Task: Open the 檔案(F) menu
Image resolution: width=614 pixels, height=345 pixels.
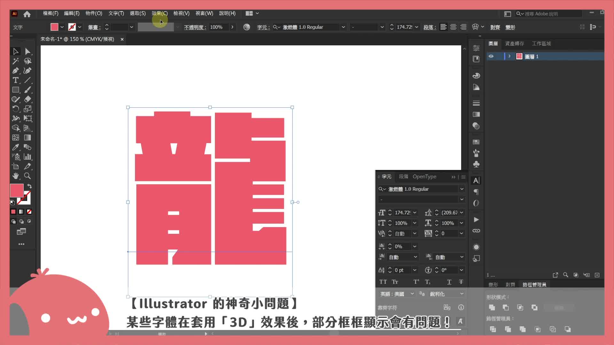Action: (x=51, y=13)
